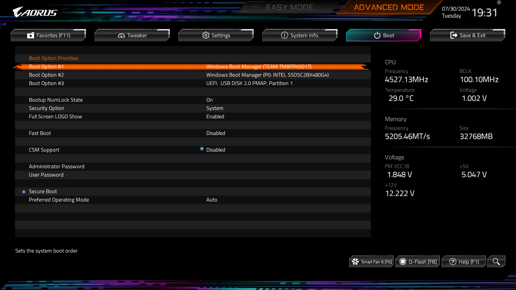Open Preferred Operating Mode Auto selector
Image resolution: width=516 pixels, height=290 pixels.
tap(212, 200)
